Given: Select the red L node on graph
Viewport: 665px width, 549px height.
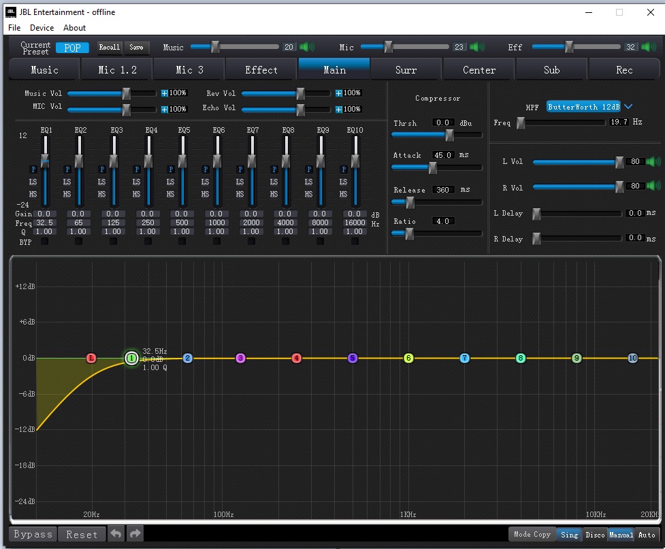Looking at the screenshot, I should [x=92, y=358].
